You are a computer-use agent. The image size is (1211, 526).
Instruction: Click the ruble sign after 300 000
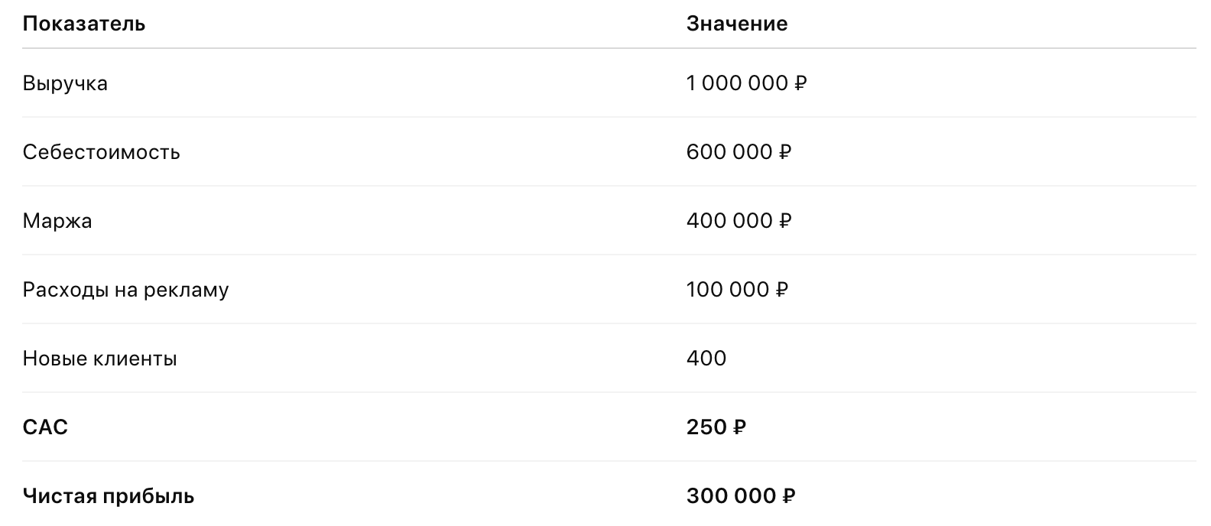(789, 496)
